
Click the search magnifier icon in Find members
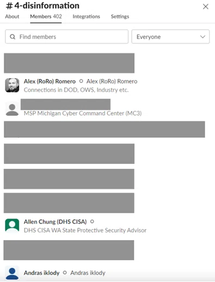point(13,37)
